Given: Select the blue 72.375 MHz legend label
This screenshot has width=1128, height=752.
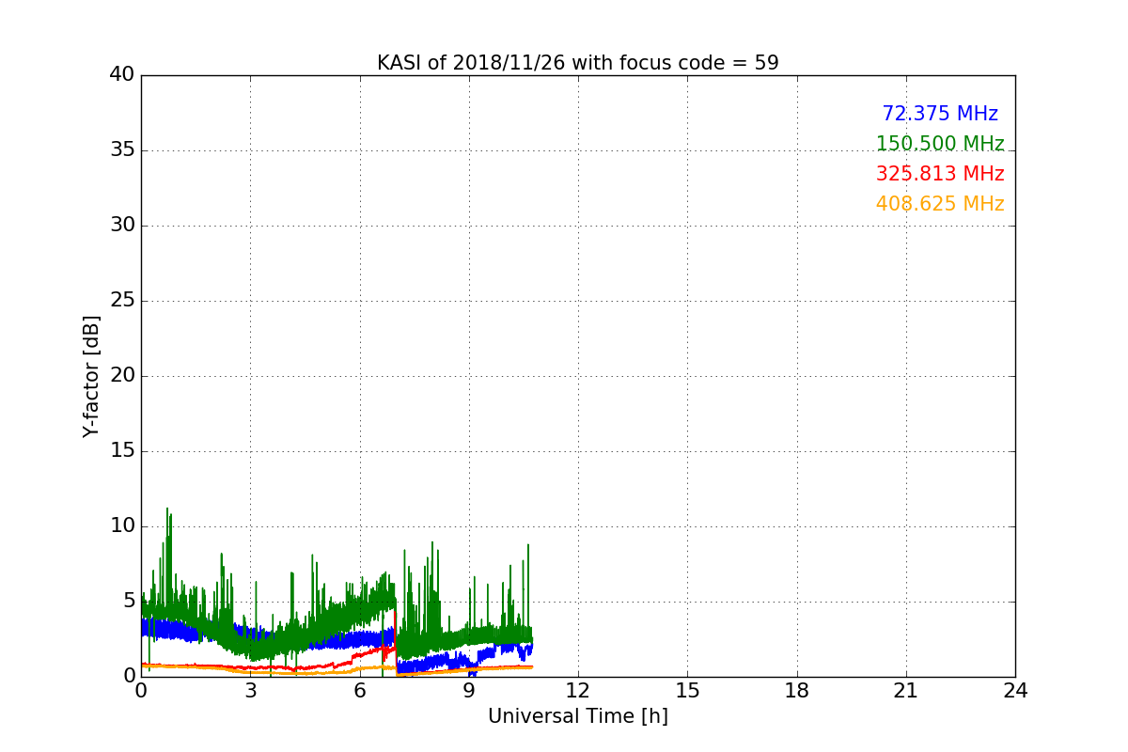Looking at the screenshot, I should (x=940, y=114).
